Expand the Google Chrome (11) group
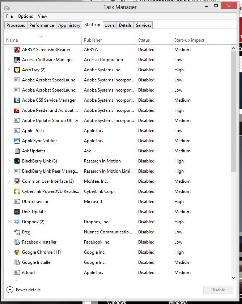Viewport: 242px width, 304px height. 9,252
